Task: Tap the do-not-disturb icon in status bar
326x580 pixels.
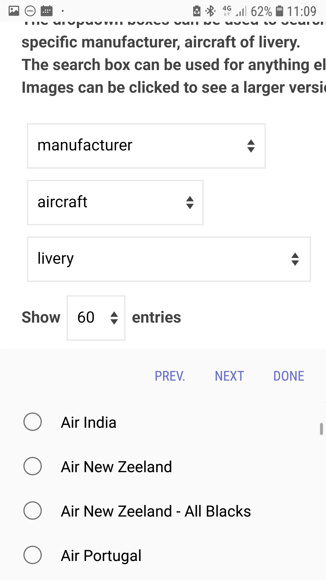Action: [30, 11]
